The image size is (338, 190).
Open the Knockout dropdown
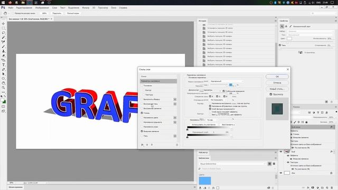click(218, 100)
